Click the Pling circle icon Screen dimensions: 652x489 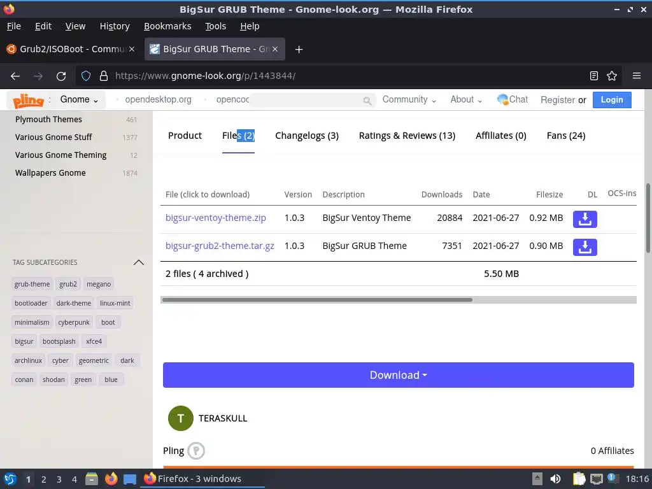click(196, 451)
